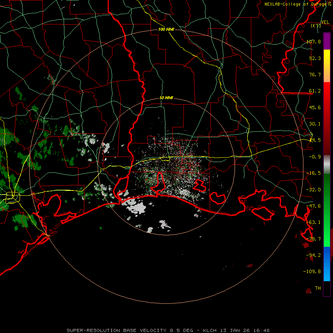
Task: Click the -16.5 scale value
Action: coord(313,173)
